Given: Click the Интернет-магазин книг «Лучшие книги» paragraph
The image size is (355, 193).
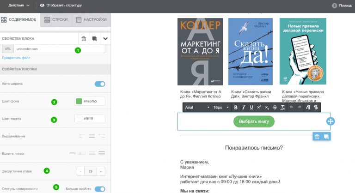Looking at the screenshot, I should click(x=230, y=179).
